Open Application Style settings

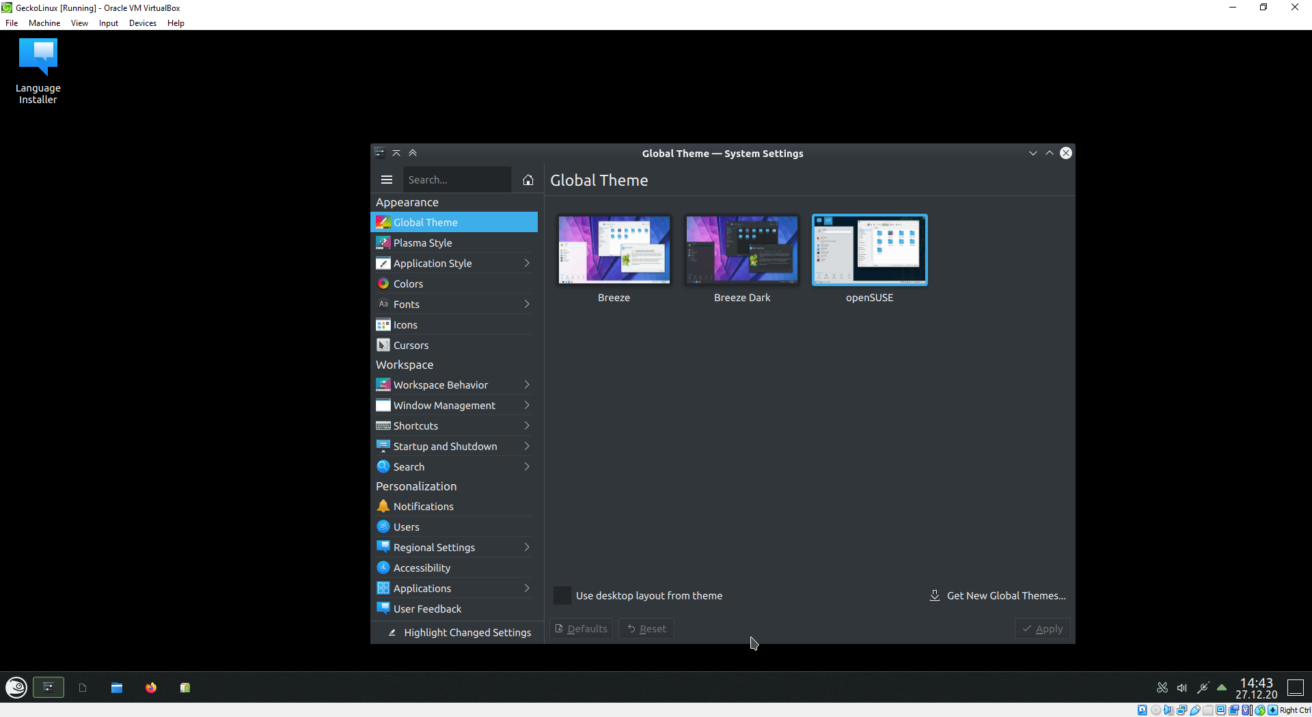pyautogui.click(x=454, y=263)
